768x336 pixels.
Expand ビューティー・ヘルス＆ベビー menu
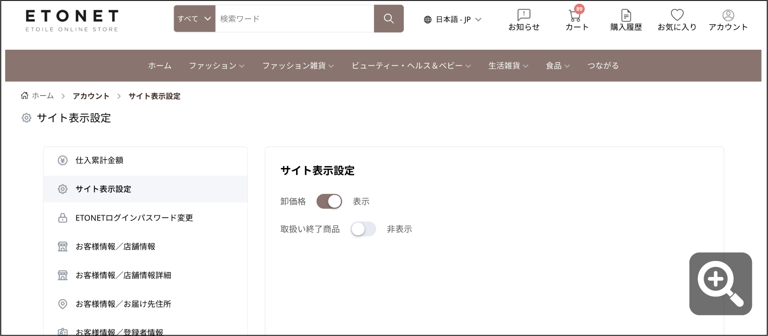[x=411, y=66]
